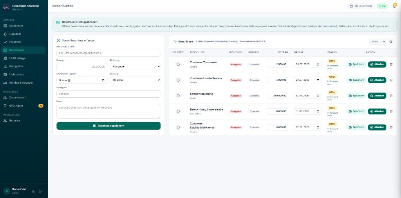Click the R avatar in the sidebar footer
Image resolution: width=401 pixels, height=198 pixels.
[x=7, y=191]
